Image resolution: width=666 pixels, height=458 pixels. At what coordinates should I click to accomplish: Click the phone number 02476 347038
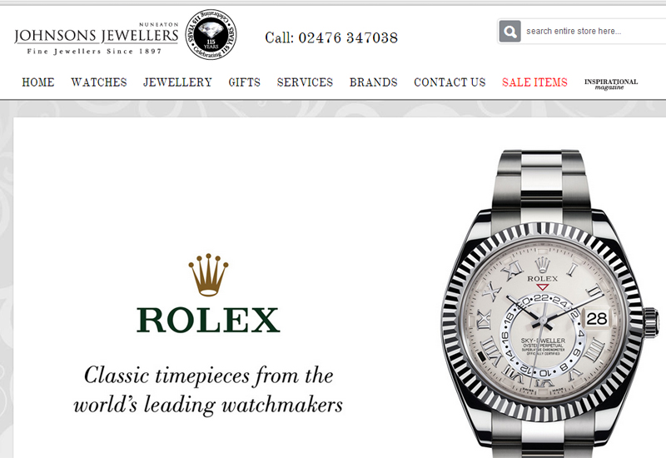pos(348,37)
